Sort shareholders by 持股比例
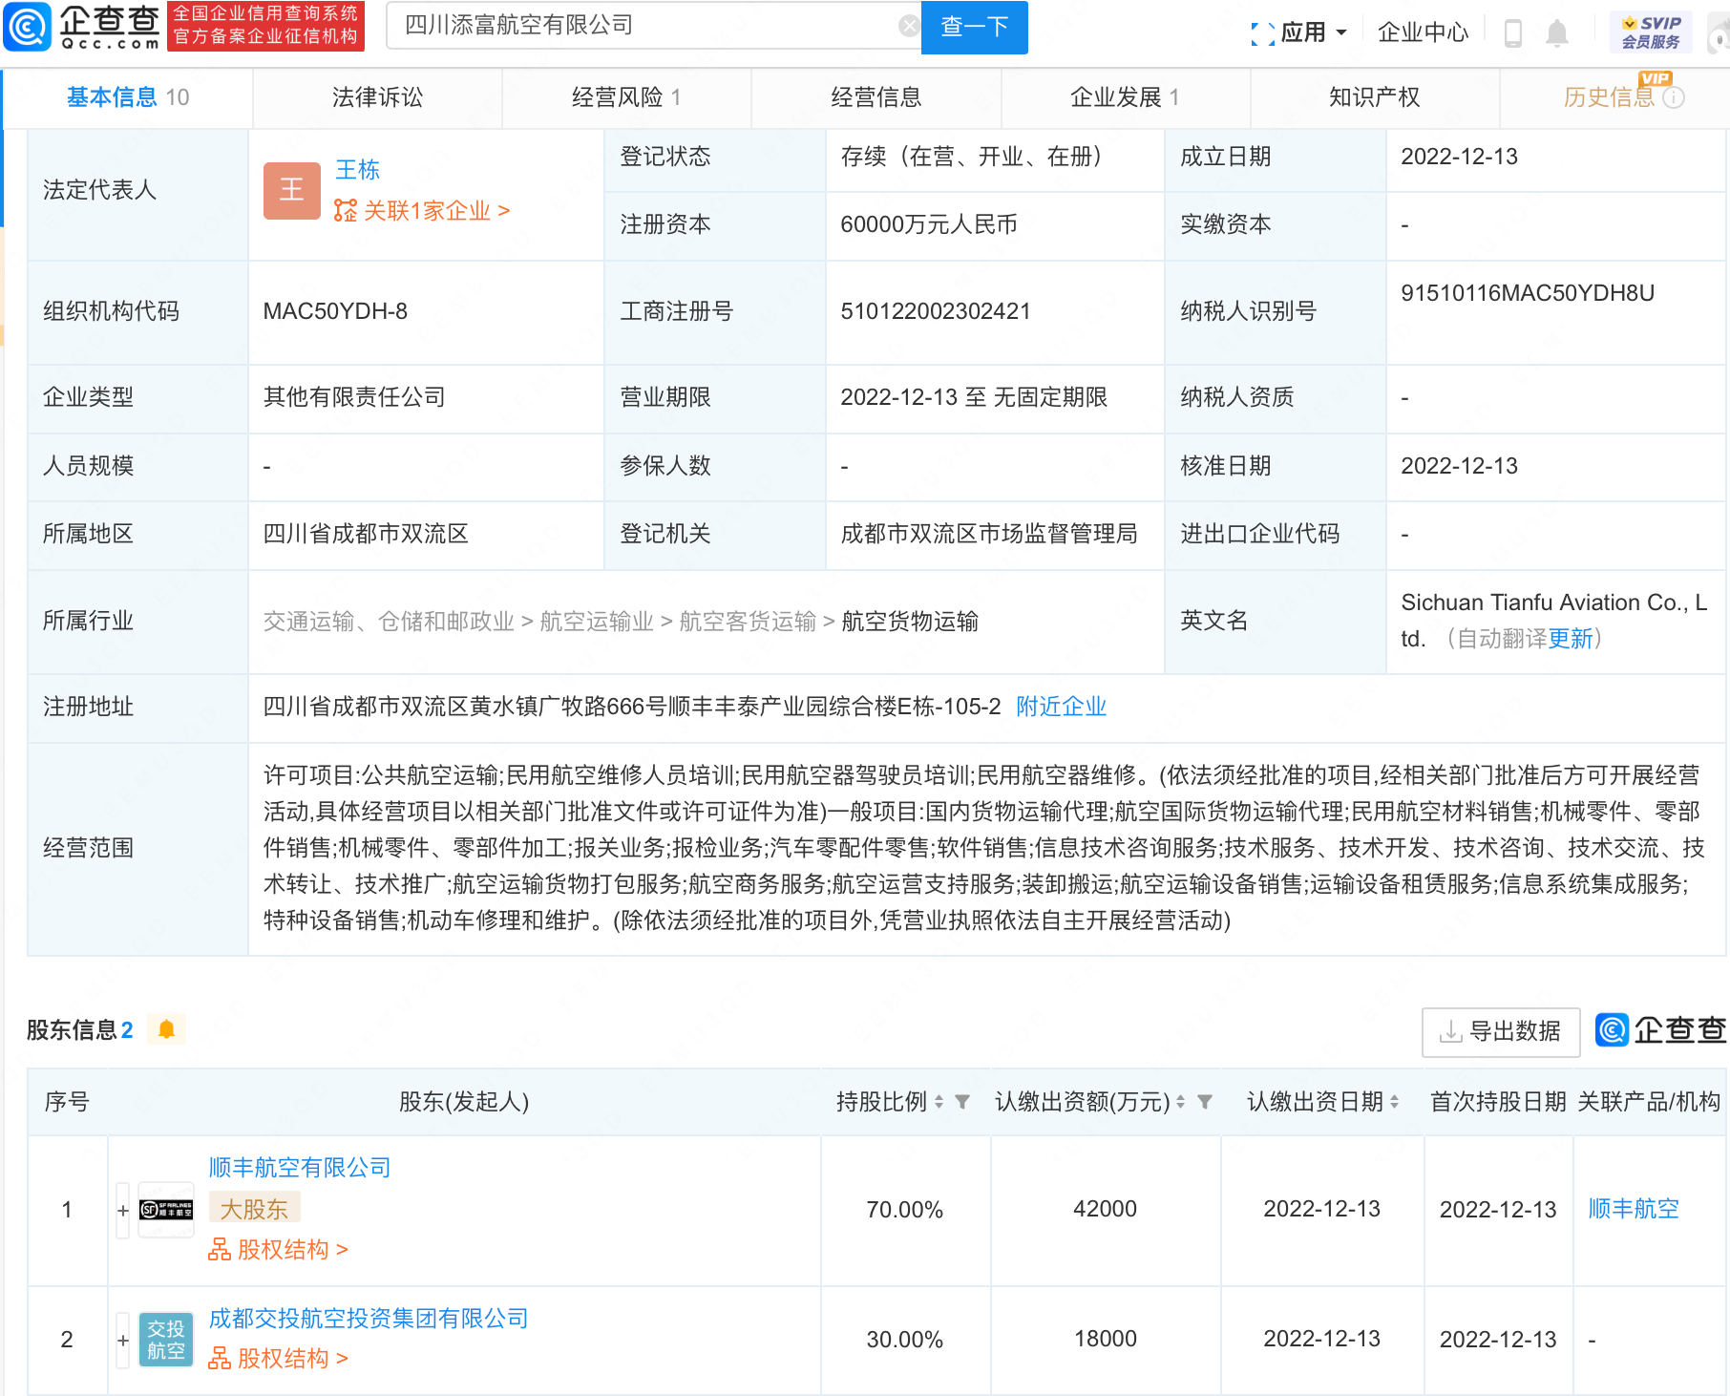Viewport: 1730px width, 1396px height. point(939,1102)
